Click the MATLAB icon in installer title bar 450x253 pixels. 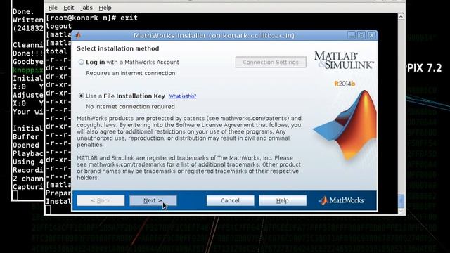pyautogui.click(x=78, y=35)
